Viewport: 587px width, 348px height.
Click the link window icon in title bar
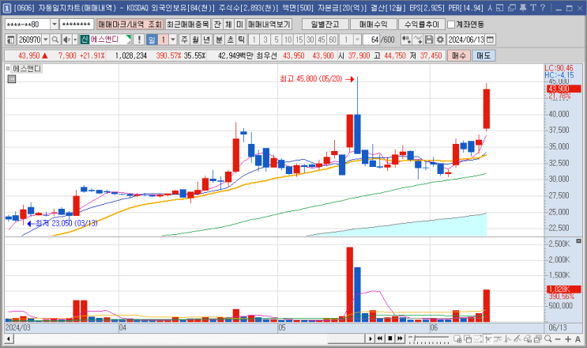click(x=500, y=7)
